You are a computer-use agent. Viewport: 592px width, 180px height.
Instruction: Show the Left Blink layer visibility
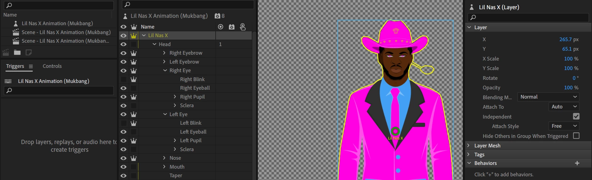[123, 123]
